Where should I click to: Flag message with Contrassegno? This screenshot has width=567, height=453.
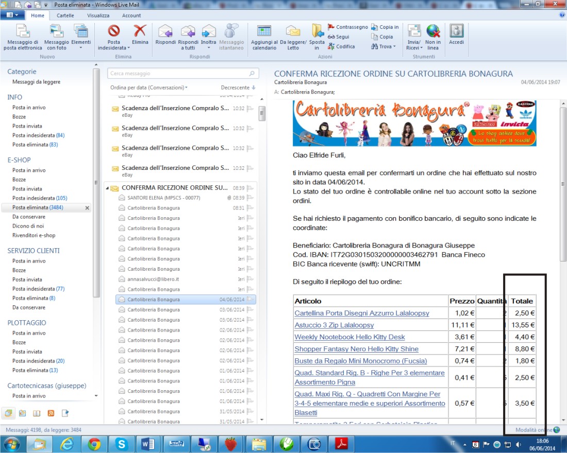click(x=348, y=27)
